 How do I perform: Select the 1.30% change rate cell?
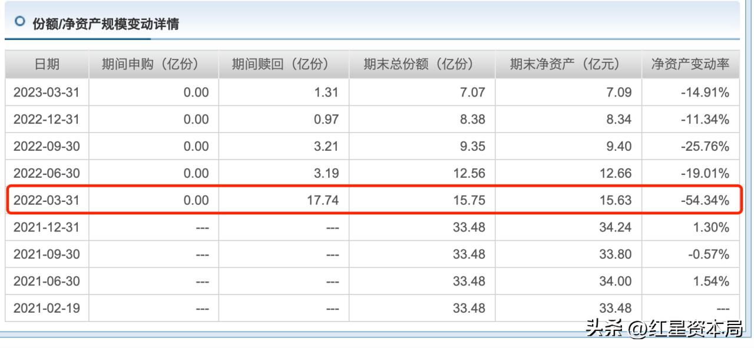[710, 226]
